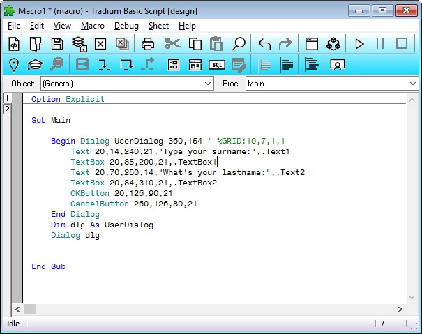Screen dimensions: 422x334
Task: Toggle breakpoint with the pin icon
Action: point(13,65)
